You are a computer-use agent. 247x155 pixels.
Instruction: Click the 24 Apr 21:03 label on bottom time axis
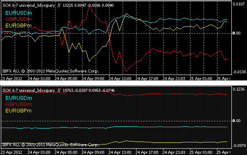tap(174, 152)
